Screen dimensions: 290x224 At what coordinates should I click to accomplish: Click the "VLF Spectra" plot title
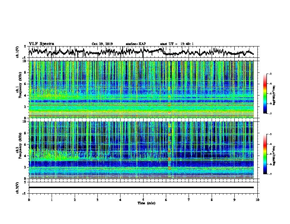[41, 44]
